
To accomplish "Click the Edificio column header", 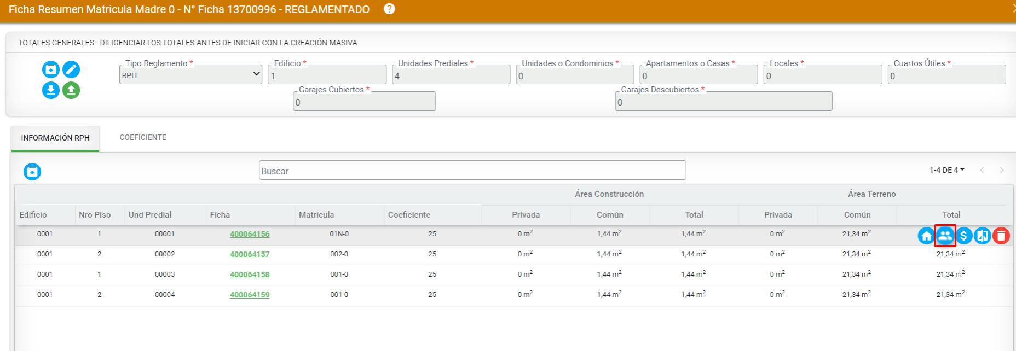I will point(33,215).
